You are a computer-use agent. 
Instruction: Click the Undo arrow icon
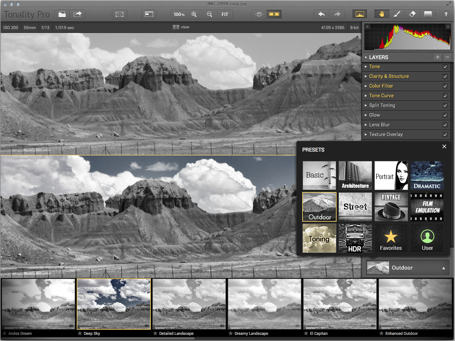pos(321,14)
